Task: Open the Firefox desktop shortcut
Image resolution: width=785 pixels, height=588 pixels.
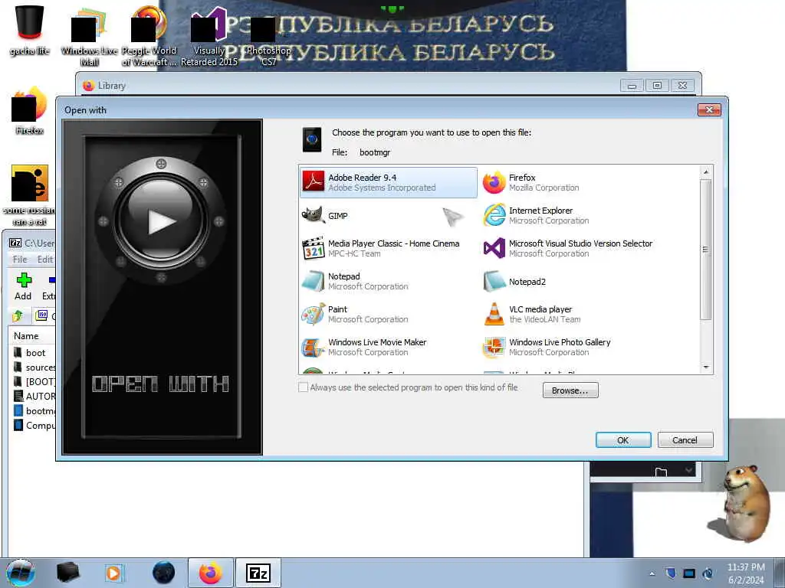Action: pyautogui.click(x=30, y=111)
